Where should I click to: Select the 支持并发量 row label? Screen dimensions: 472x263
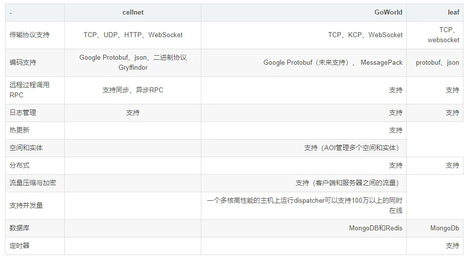(26, 205)
